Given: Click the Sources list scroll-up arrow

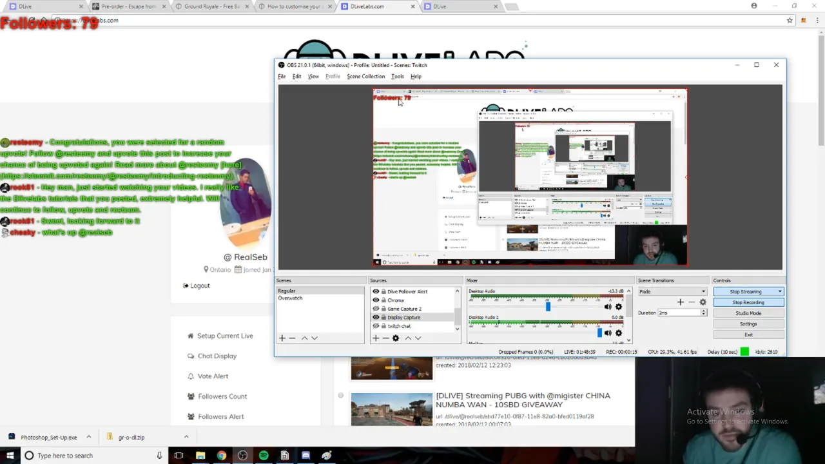Looking at the screenshot, I should (x=458, y=291).
